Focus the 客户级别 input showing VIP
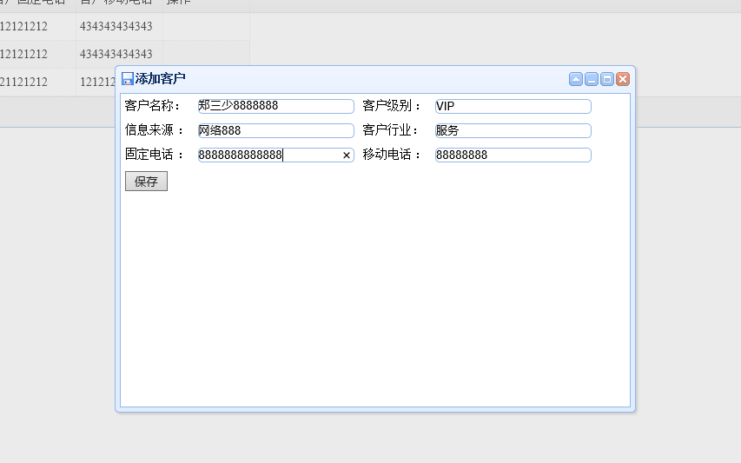 513,106
